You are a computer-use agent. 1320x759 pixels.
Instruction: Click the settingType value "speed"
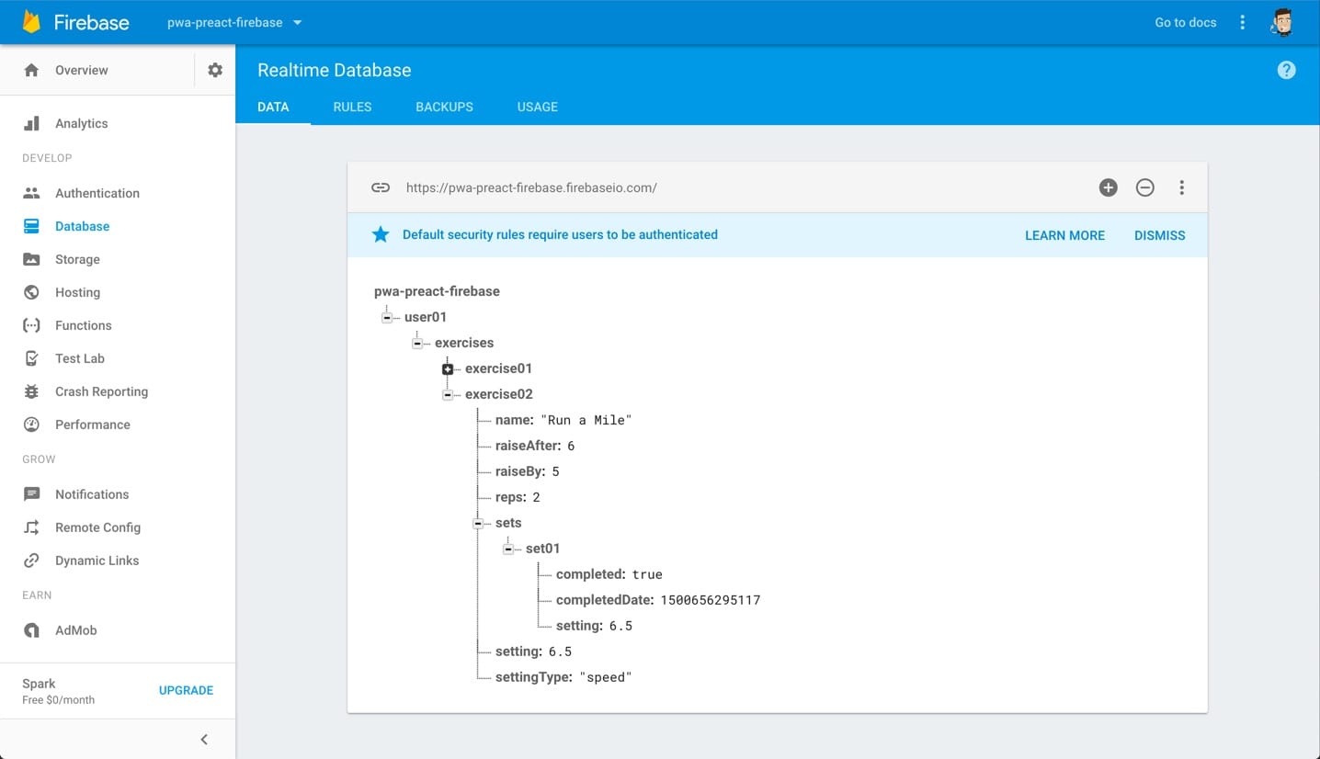(x=606, y=677)
